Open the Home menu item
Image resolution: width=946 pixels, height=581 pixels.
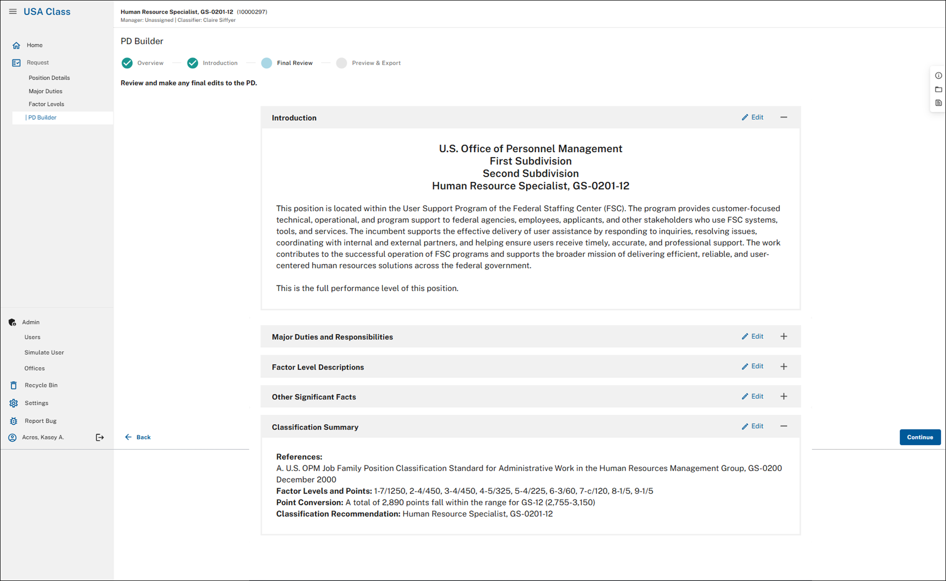34,45
